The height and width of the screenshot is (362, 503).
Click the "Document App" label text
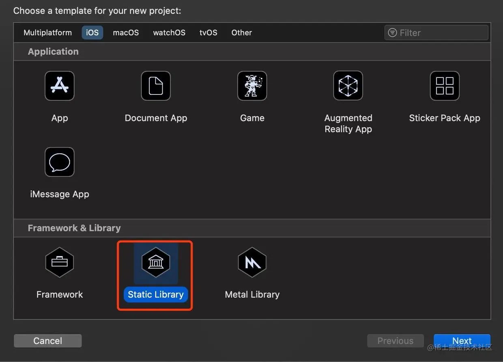(x=156, y=118)
